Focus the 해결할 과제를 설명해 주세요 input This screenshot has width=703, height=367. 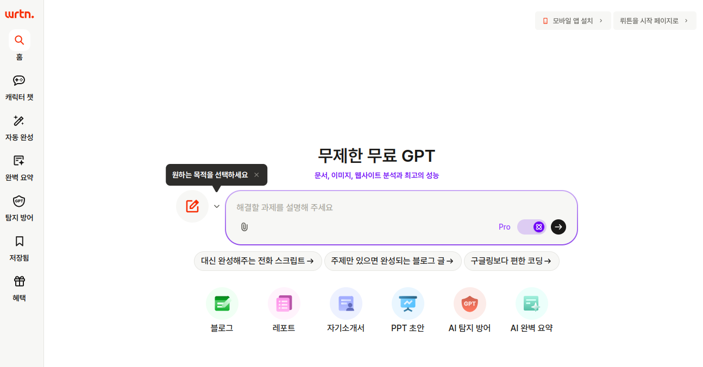[401, 207]
